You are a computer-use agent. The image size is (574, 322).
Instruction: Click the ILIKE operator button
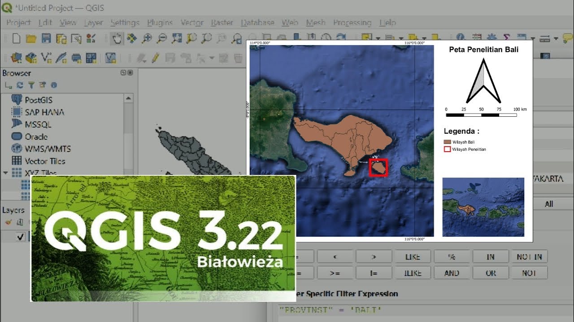(413, 273)
